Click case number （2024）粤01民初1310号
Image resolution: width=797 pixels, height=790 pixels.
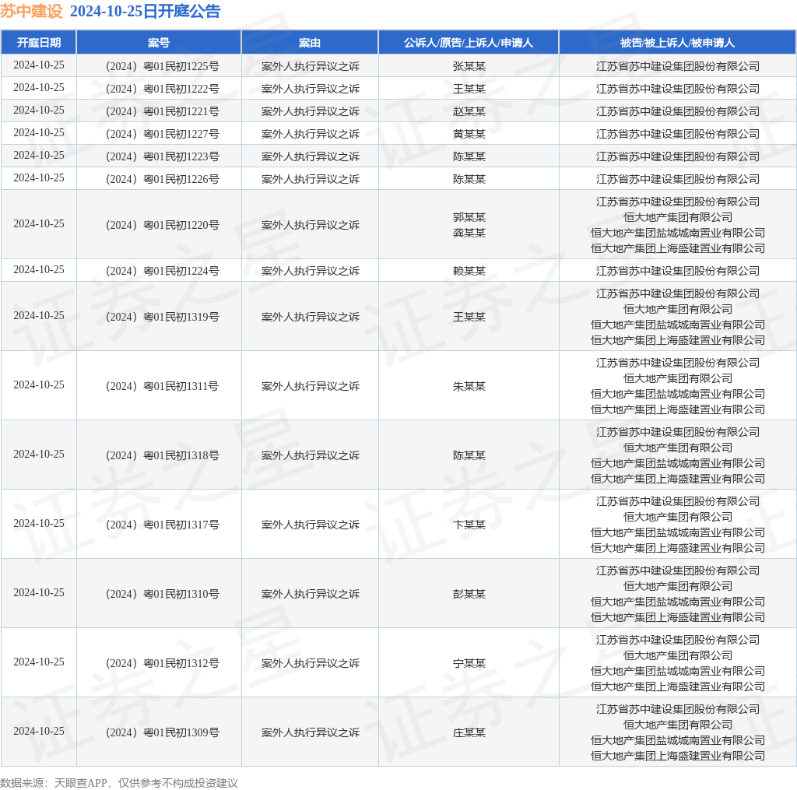click(x=162, y=594)
